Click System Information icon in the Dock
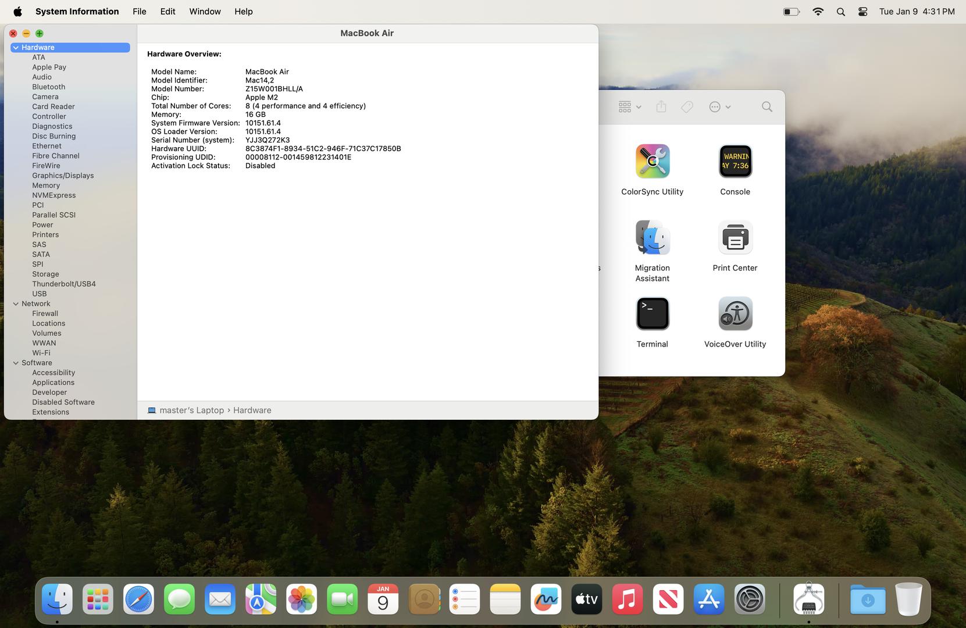Screen dimensions: 966x628 click(809, 599)
